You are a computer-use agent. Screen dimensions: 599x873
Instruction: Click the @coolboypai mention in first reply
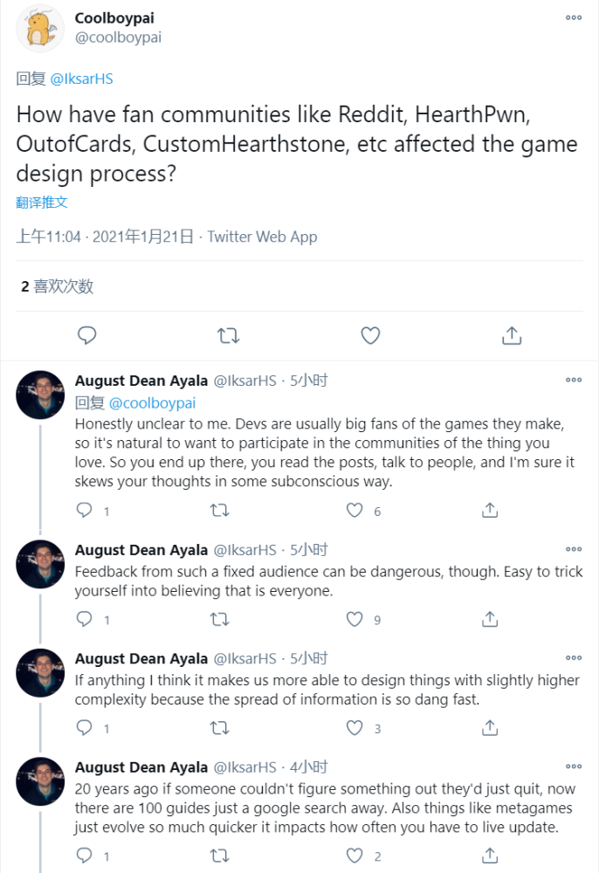[x=152, y=402]
